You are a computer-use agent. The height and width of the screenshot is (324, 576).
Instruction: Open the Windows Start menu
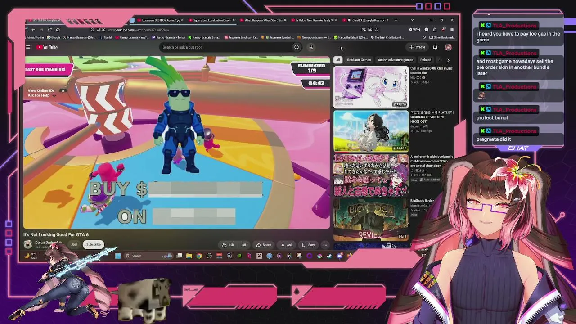coord(118,256)
